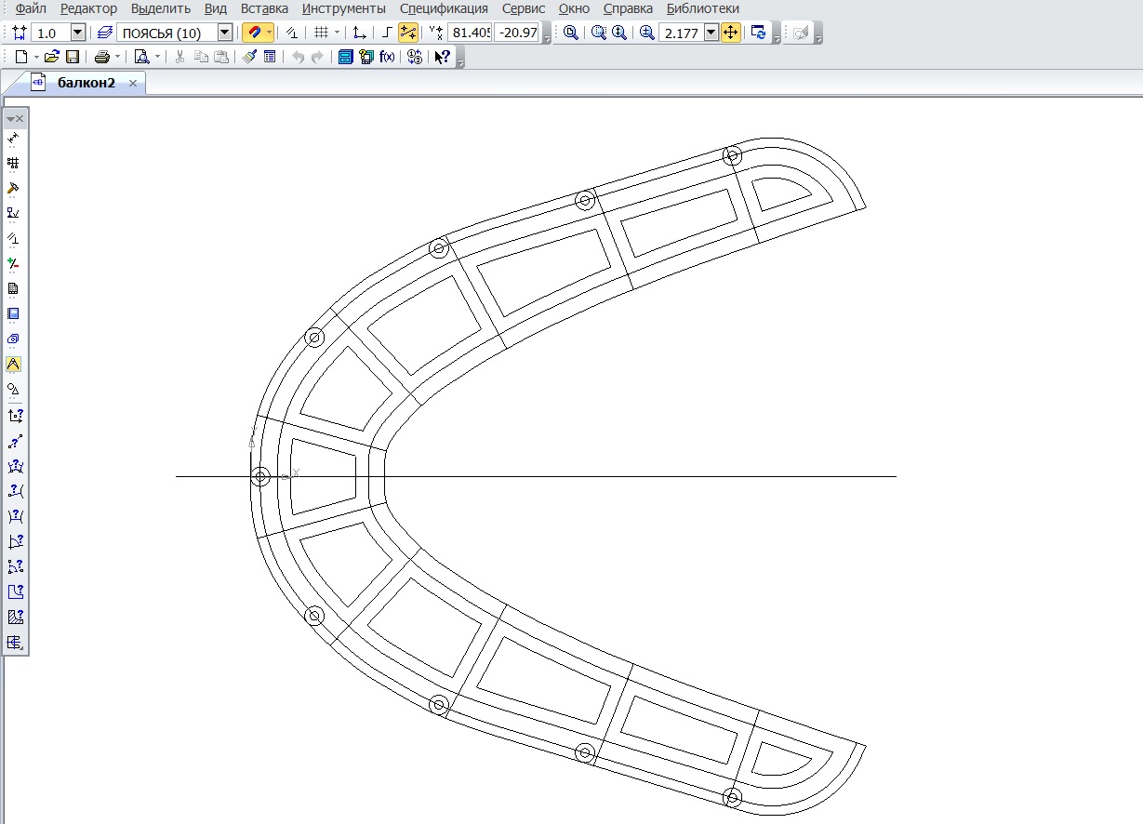1143x824 pixels.
Task: Click the X coordinate field showing 81.405
Action: 470,33
